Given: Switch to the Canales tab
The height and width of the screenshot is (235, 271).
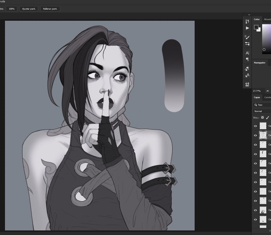Looking at the screenshot, I should pos(267,97).
